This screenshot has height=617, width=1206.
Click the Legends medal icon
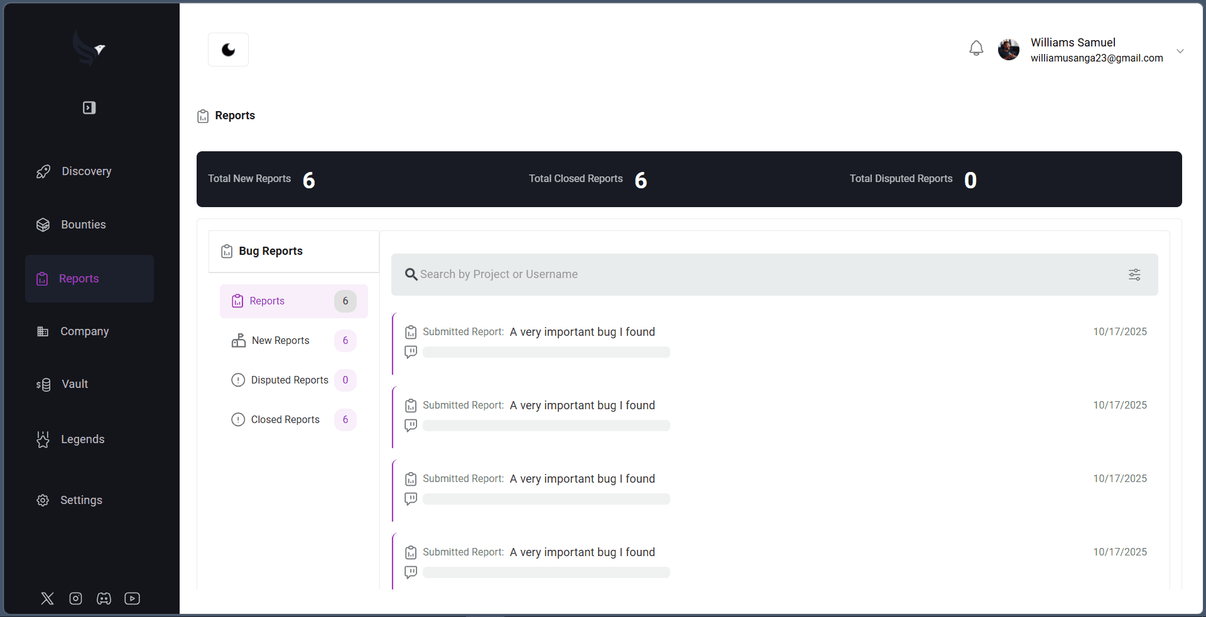click(43, 439)
